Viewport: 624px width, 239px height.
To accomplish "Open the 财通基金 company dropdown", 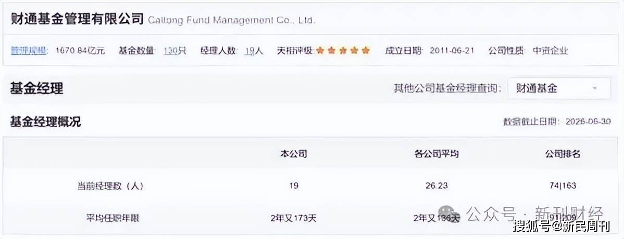I will coord(559,88).
